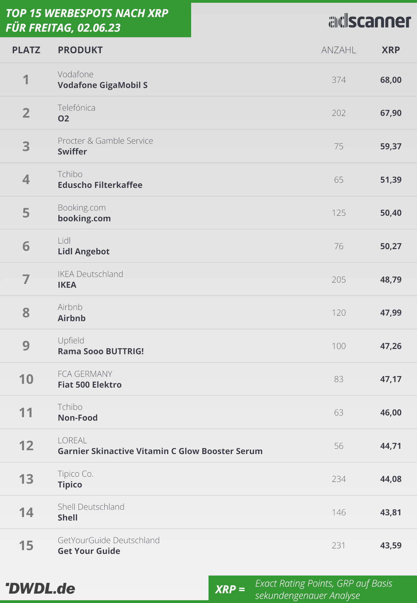Click the Get Your Guide entry
417x603 pixels.
pos(89,551)
